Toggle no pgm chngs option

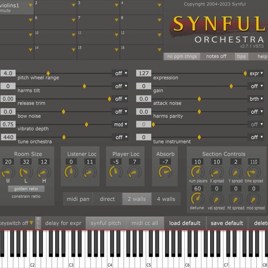[x=182, y=56]
